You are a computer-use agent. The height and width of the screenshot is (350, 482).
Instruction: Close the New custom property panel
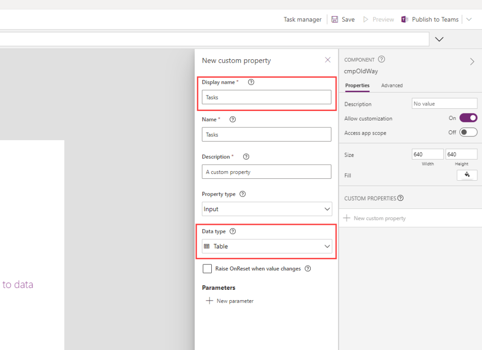(x=328, y=60)
